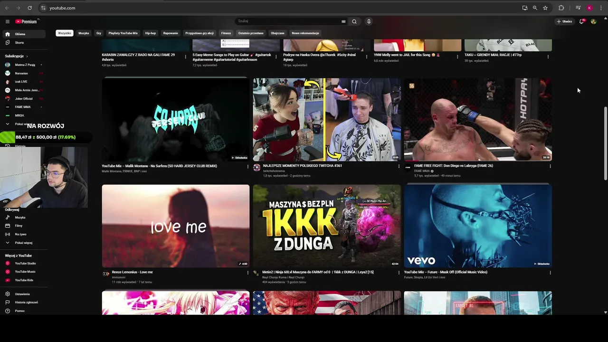Viewport: 608px width, 342px height.
Task: Click browser back arrow
Action: click(x=7, y=8)
